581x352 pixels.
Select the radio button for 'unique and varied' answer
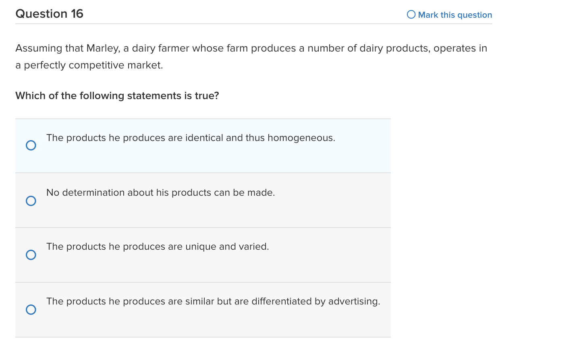pos(31,255)
